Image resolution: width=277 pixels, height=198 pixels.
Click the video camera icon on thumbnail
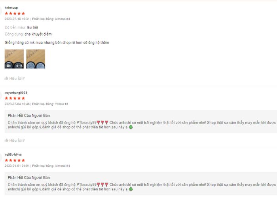[8, 66]
